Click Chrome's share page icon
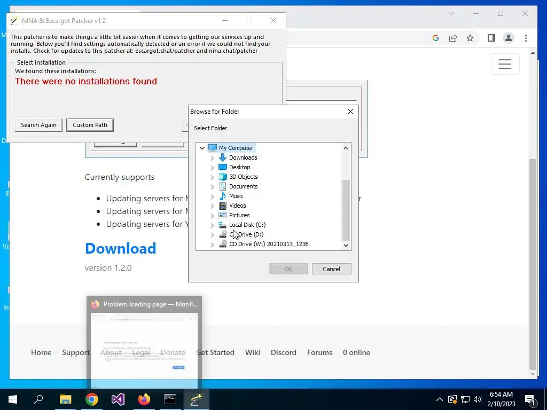Viewport: 547px width, 410px height. (453, 38)
